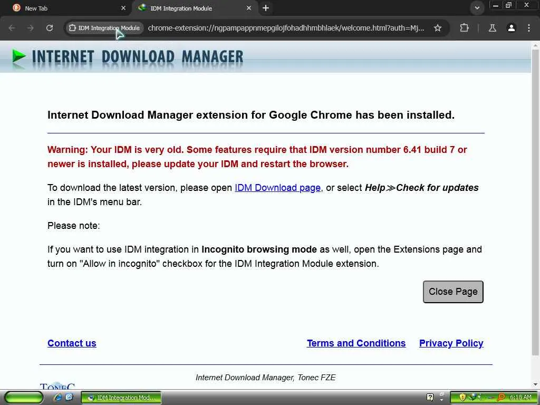Screen dimensions: 540x405
Task: Open the Contact us link
Action: [72, 343]
